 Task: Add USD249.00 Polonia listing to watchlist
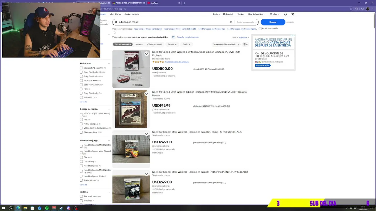pos(146,173)
